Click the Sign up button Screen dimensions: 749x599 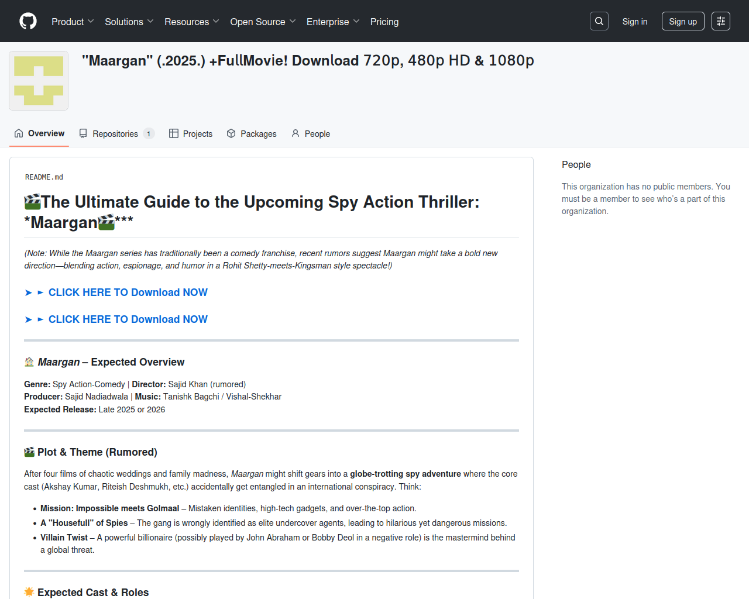[683, 22]
